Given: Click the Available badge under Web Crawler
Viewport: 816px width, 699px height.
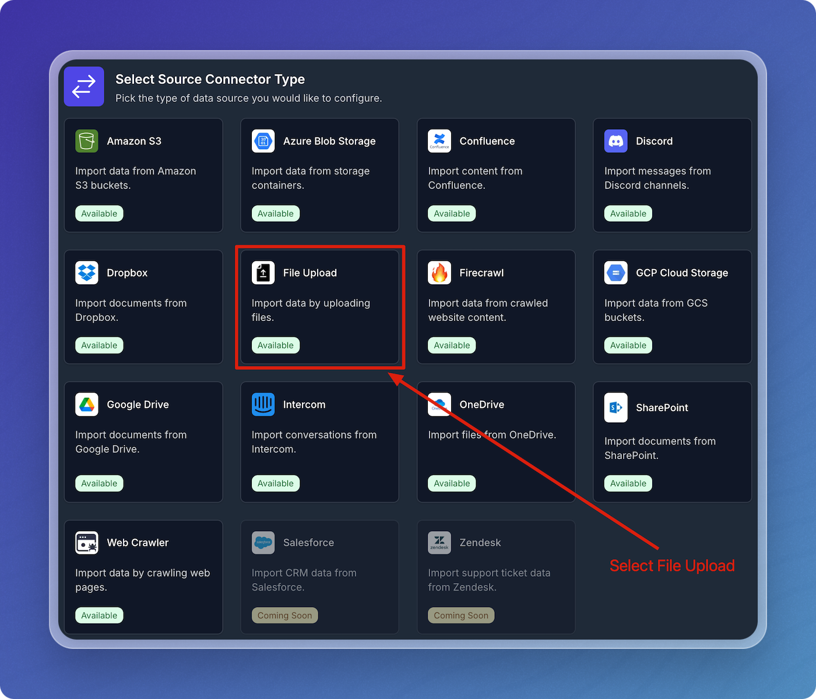Looking at the screenshot, I should pos(99,616).
